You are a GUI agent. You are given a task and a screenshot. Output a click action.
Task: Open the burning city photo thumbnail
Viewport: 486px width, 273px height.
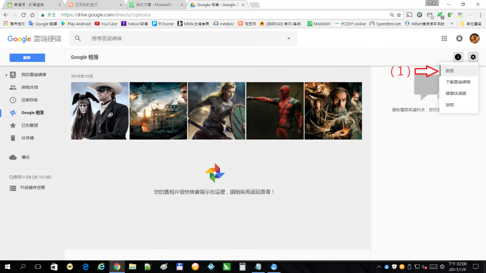pos(158,111)
